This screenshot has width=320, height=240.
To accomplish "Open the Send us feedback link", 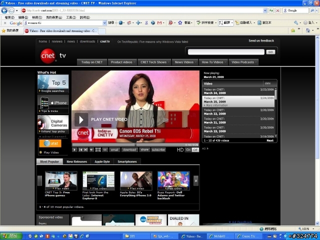I will point(261,41).
